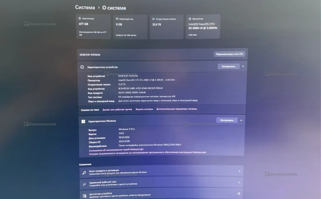Open Домен или рабочая группа link
Viewport: 321px width, 199px height.
(x=117, y=109)
